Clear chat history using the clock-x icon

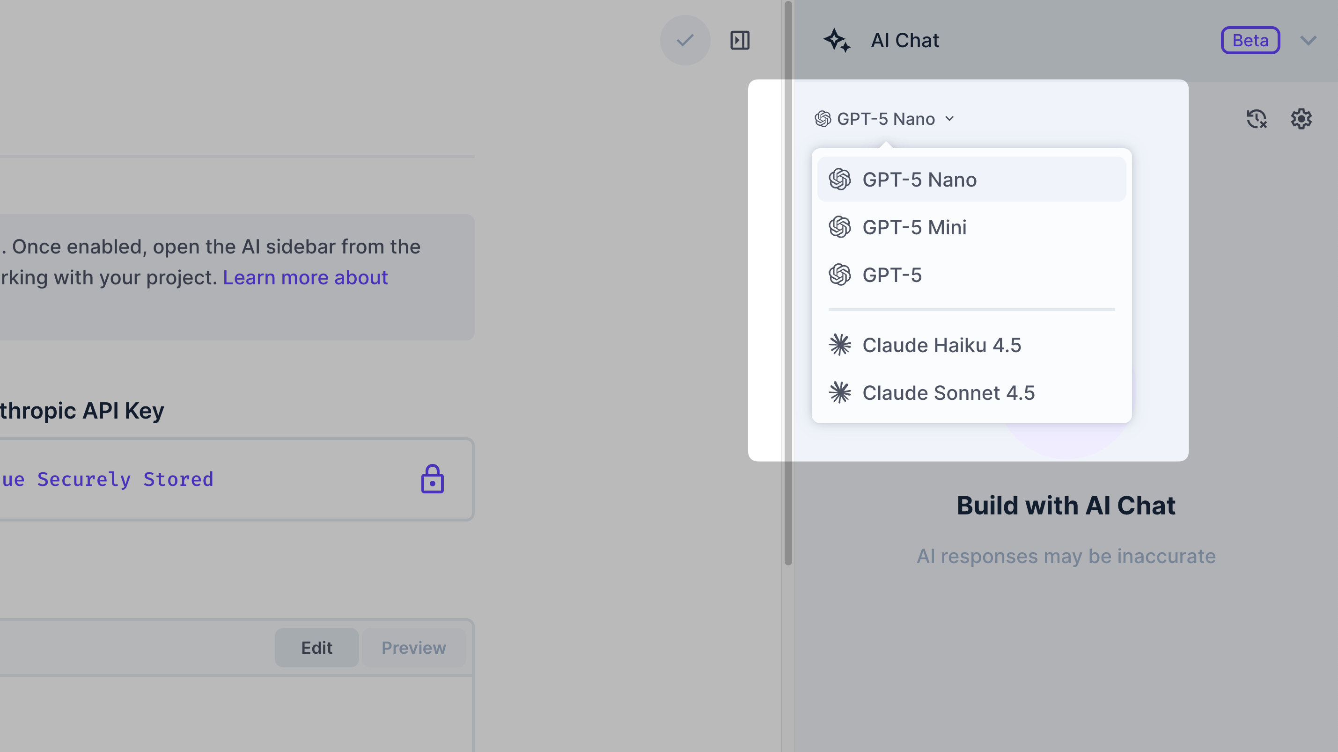[x=1257, y=119]
